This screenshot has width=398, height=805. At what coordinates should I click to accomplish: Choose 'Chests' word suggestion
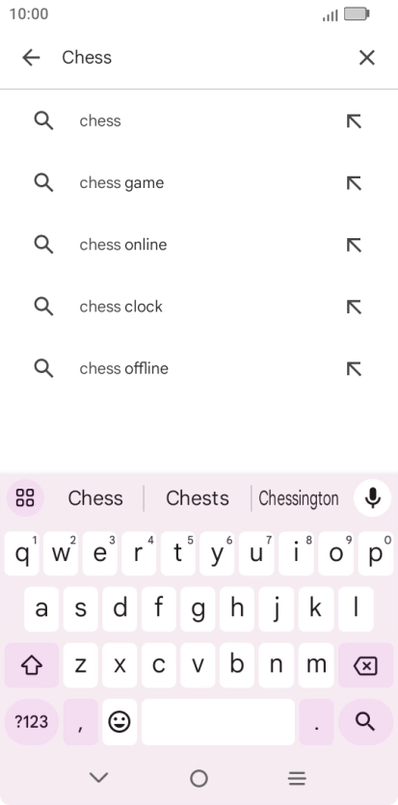[198, 498]
